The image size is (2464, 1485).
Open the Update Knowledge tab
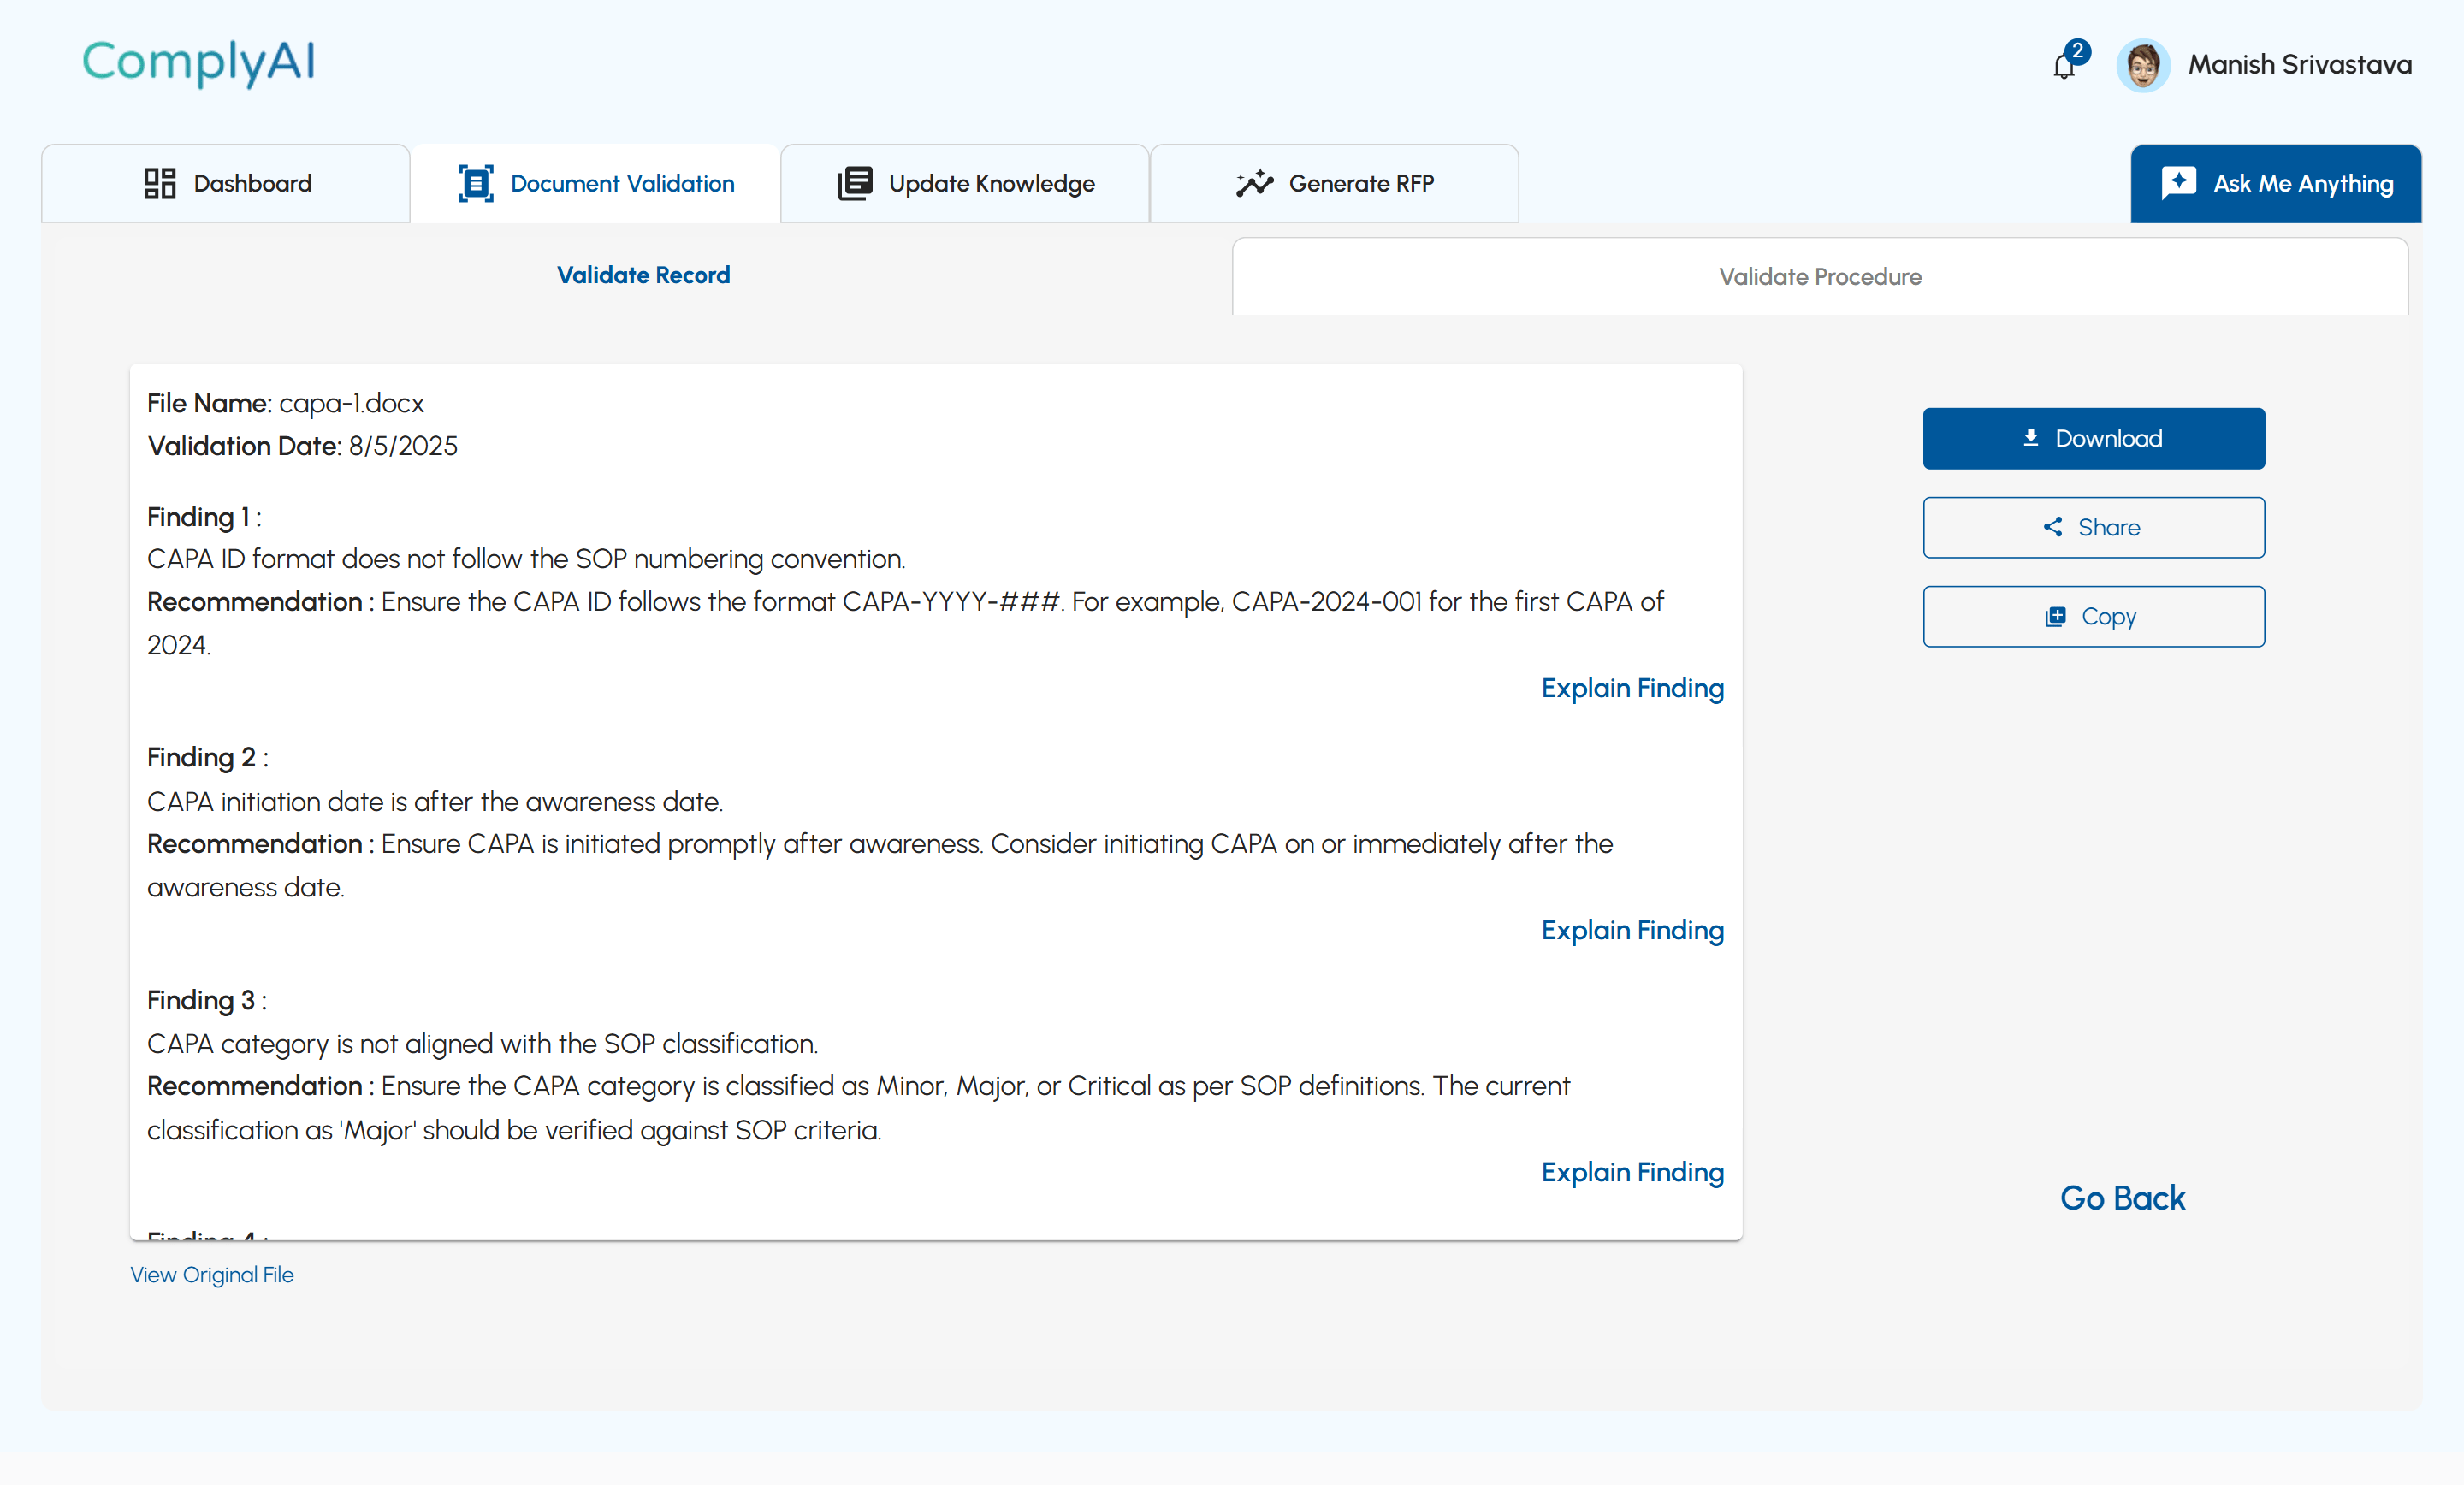coord(965,183)
